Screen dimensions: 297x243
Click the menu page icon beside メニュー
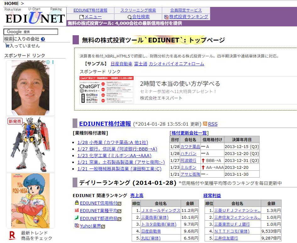(x=82, y=17)
